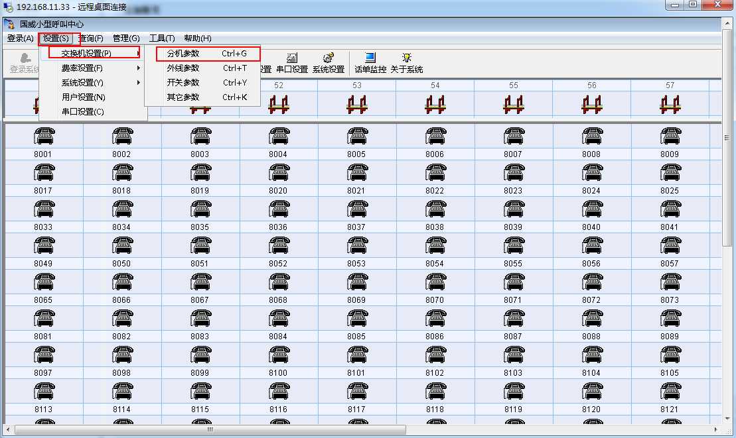Select extension 8020 phone icon
Screen dimensions: 736x438
pyautogui.click(x=279, y=172)
